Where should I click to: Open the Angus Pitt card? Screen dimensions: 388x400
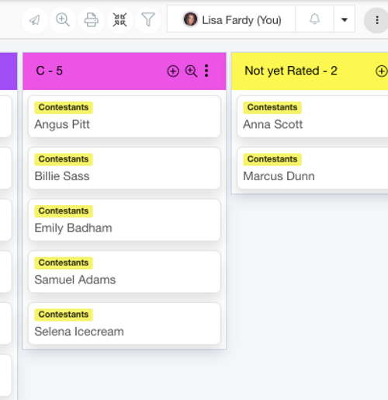(x=124, y=117)
